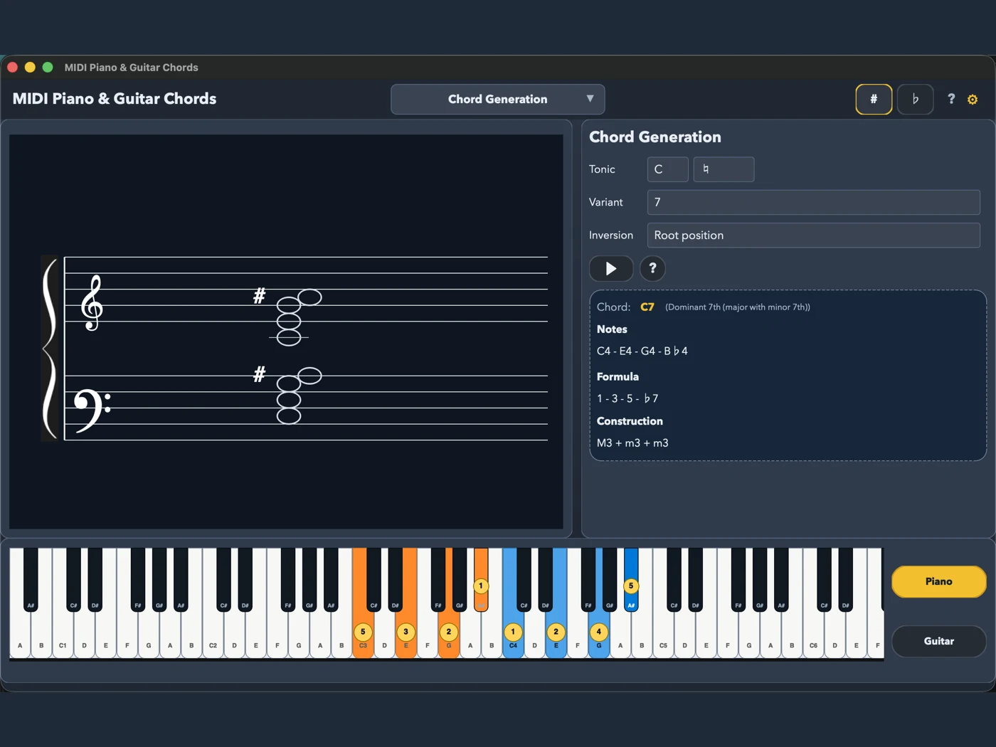The image size is (996, 747).
Task: Click the sharp sign on the bass staff
Action: click(x=260, y=373)
